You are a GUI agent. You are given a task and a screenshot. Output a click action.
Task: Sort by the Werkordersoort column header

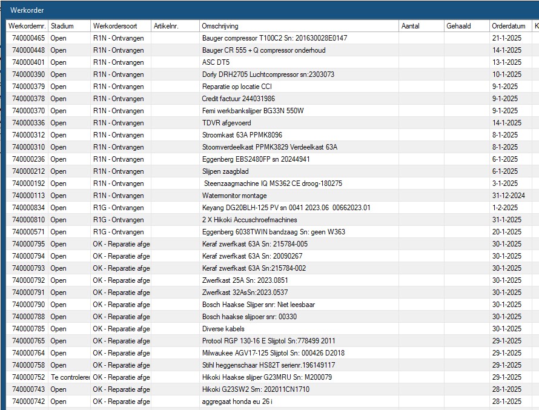tap(121, 26)
